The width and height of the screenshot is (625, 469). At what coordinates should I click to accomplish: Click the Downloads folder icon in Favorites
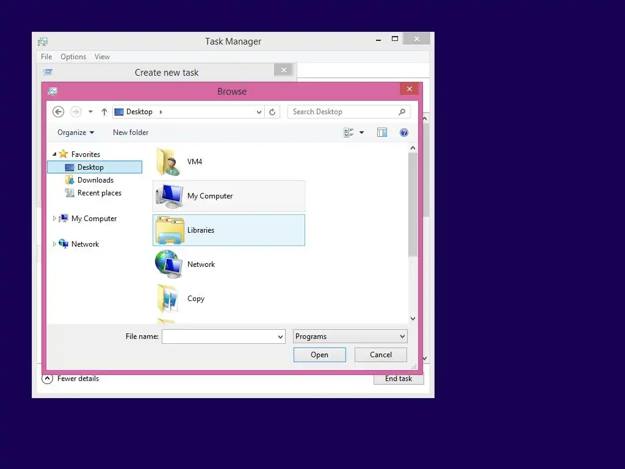(70, 180)
